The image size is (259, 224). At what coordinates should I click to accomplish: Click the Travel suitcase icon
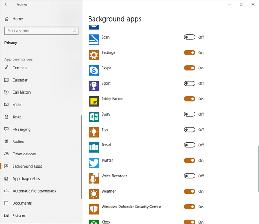tap(93, 147)
